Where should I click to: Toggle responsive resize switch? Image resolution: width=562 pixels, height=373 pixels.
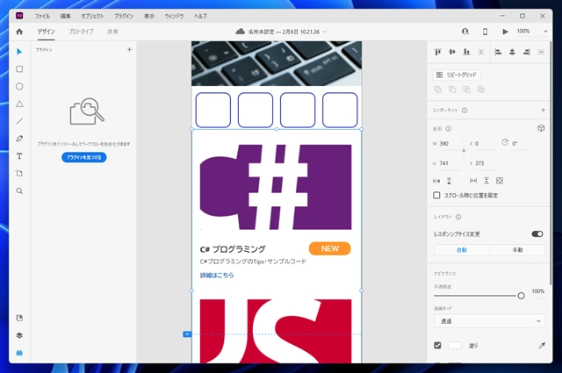click(x=537, y=234)
